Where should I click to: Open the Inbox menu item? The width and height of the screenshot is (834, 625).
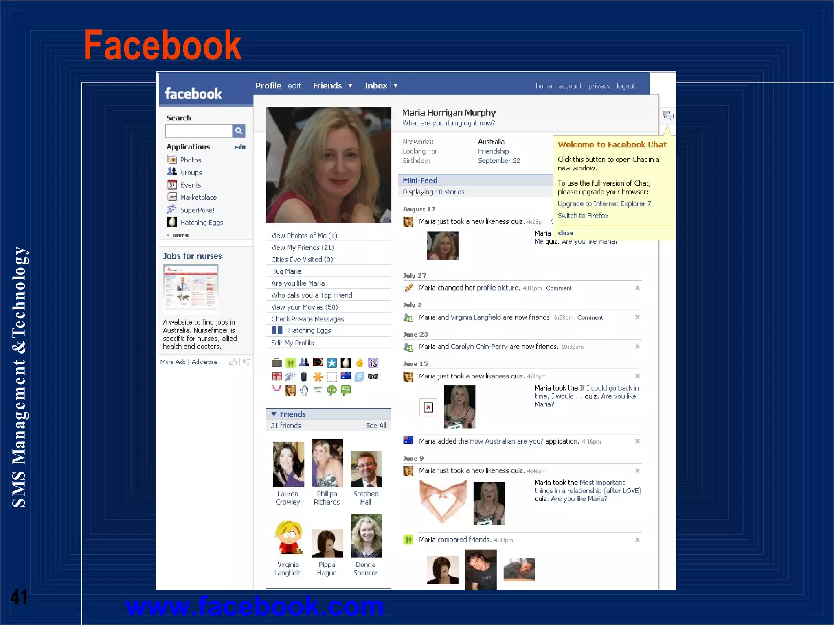click(x=376, y=85)
